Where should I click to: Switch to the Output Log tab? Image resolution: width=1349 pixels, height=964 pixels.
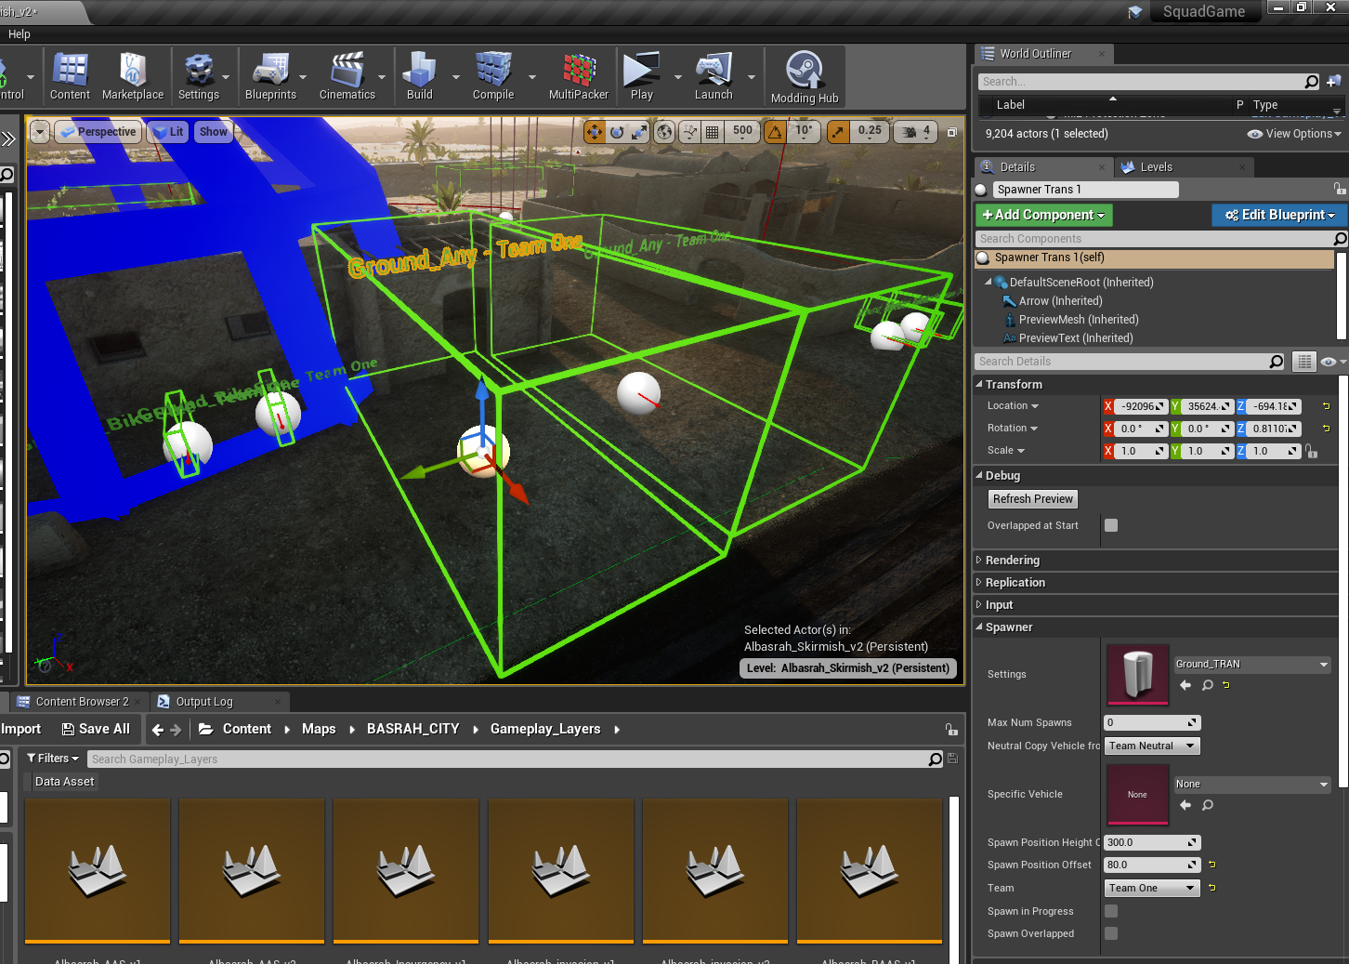pos(203,702)
